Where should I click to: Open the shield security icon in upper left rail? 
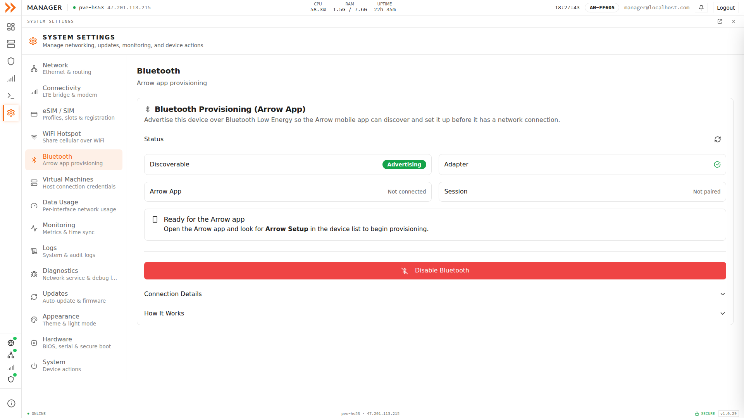[x=11, y=61]
